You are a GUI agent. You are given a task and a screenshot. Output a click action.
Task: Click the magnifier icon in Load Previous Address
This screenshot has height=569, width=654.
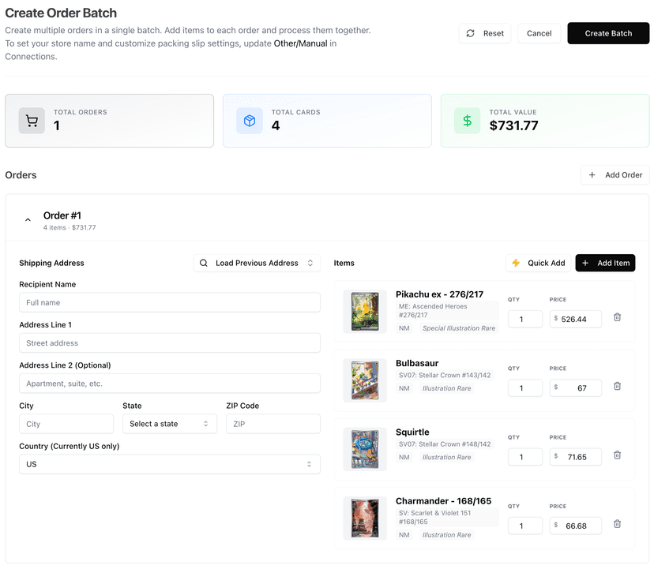pos(204,263)
